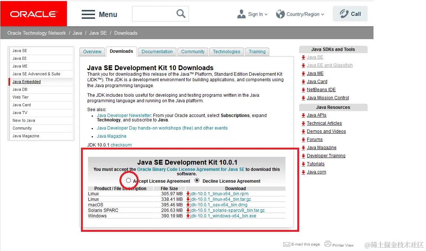Click the Solaris SPARC row label
This screenshot has height=251, width=426.
(103, 210)
